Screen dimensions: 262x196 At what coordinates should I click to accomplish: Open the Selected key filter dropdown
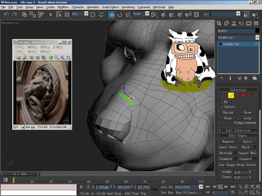[201, 187]
